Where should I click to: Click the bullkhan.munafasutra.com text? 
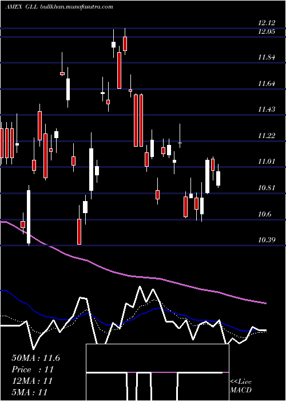tap(77, 7)
